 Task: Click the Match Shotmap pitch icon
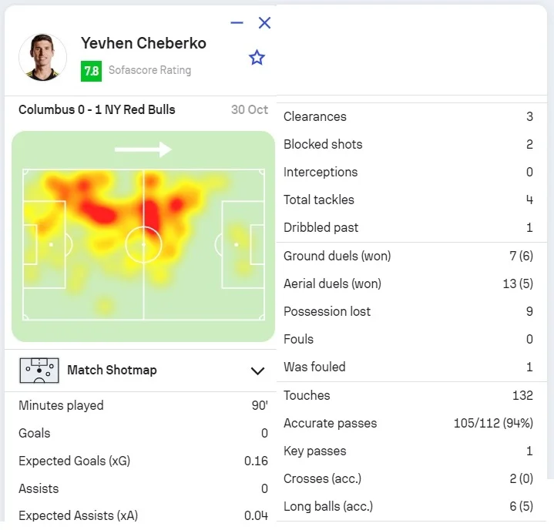pos(39,371)
